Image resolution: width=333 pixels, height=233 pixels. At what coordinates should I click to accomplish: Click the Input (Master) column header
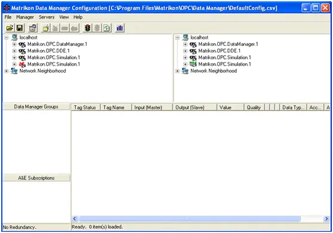152,107
